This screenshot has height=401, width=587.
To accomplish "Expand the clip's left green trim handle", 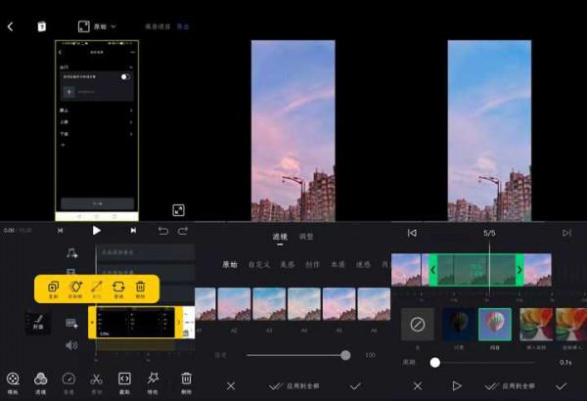I will [x=433, y=270].
